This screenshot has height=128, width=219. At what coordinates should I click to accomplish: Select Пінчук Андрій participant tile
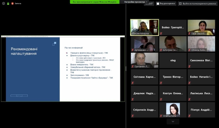[x=201, y=110]
